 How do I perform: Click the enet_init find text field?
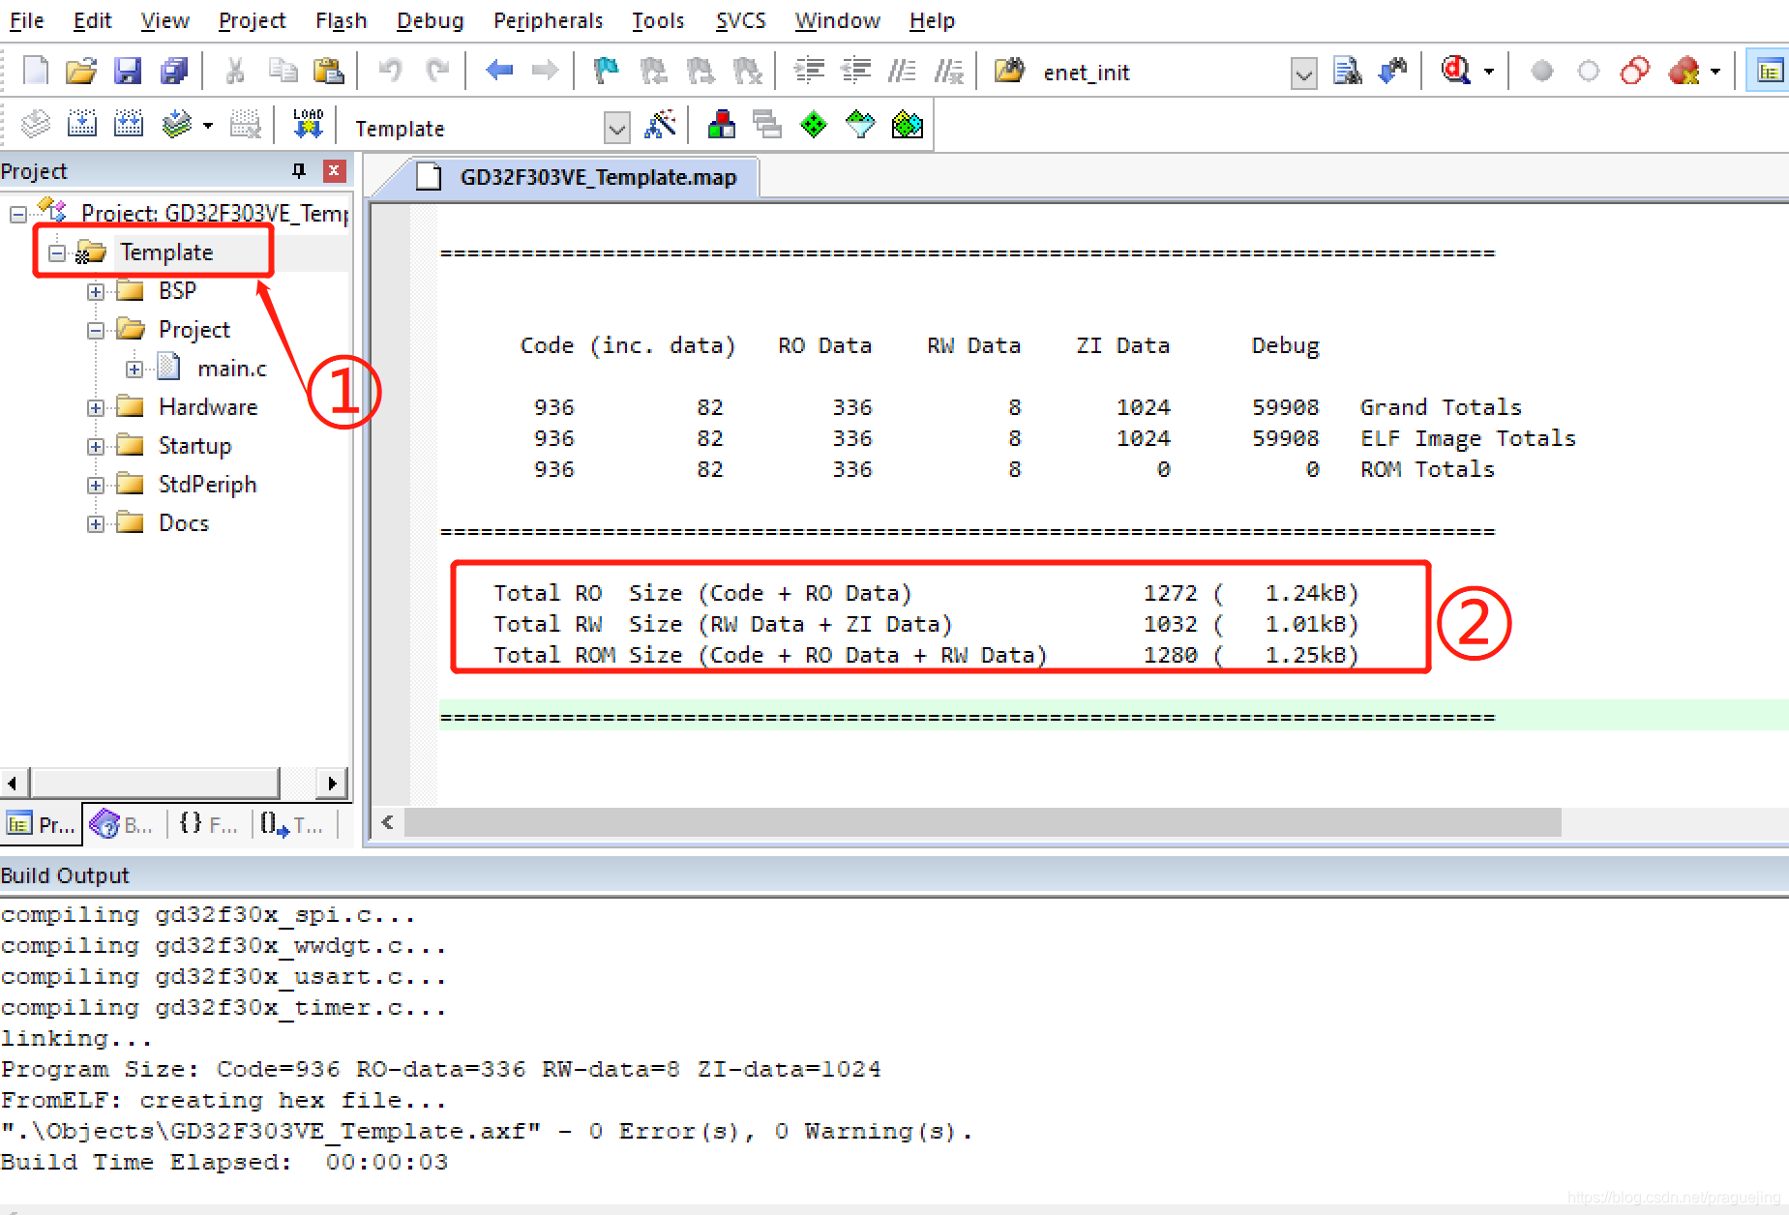[x=1163, y=74]
